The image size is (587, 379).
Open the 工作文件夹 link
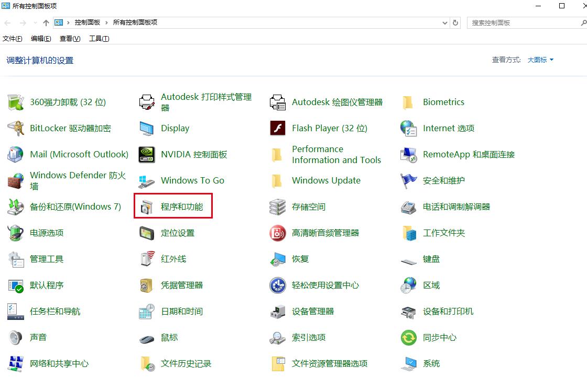(x=444, y=233)
